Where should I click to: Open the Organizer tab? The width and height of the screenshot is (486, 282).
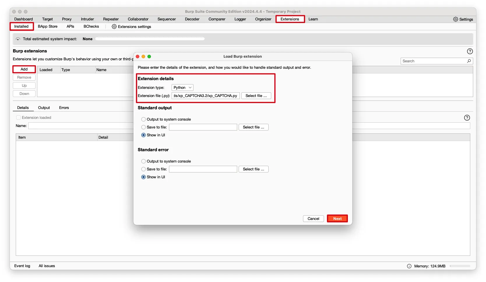[263, 19]
